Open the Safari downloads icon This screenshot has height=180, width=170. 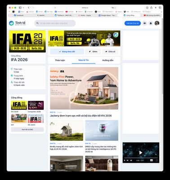[x=147, y=8]
